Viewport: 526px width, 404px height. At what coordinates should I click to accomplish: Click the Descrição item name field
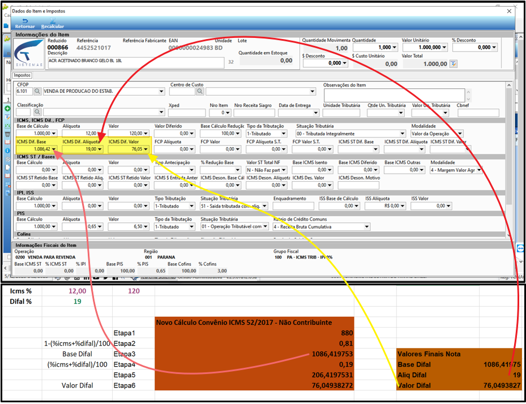point(136,62)
